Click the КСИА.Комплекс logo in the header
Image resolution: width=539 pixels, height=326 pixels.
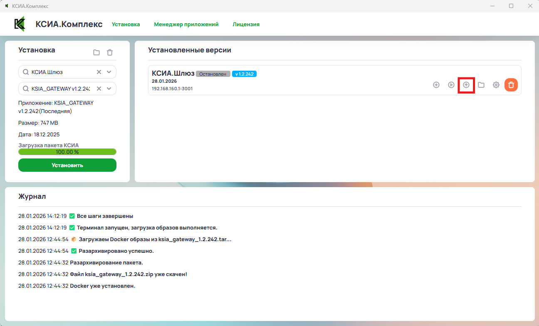pos(20,24)
